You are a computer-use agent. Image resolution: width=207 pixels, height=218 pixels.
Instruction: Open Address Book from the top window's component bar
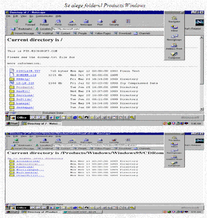pos(174,46)
